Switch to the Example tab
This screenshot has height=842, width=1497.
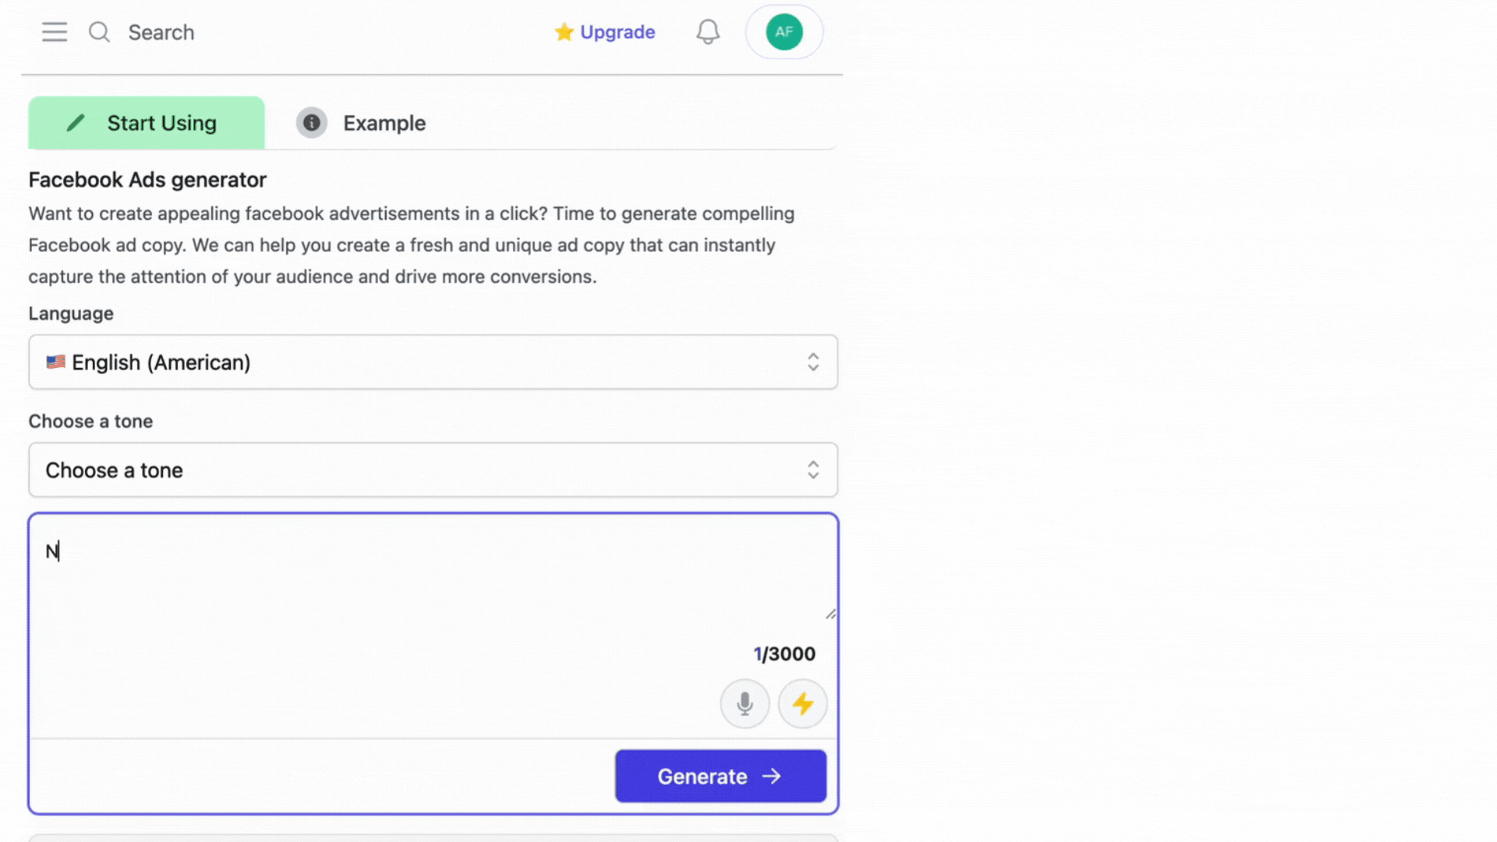(x=384, y=122)
